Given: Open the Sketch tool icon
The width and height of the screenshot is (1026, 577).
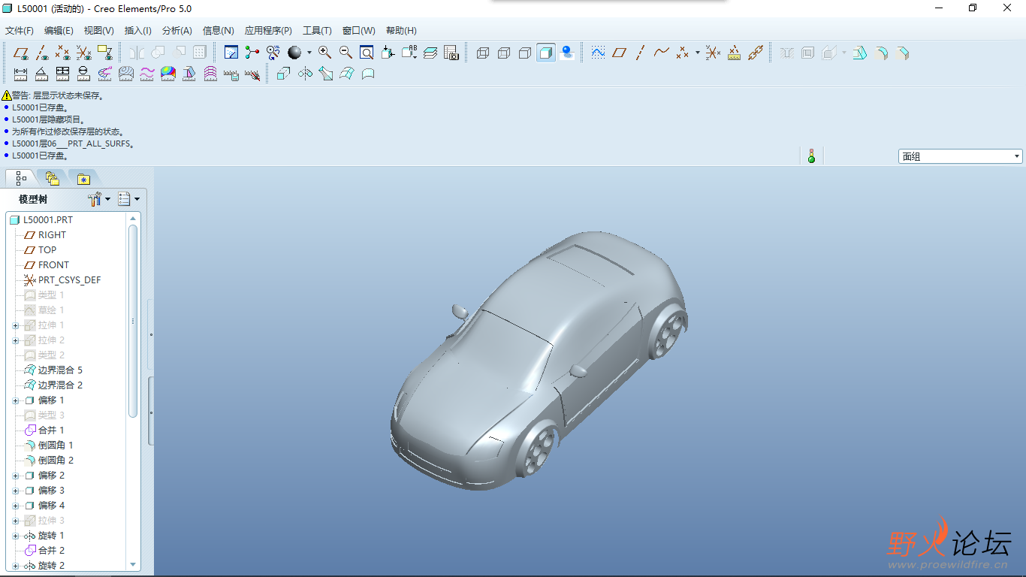Looking at the screenshot, I should pyautogui.click(x=598, y=53).
